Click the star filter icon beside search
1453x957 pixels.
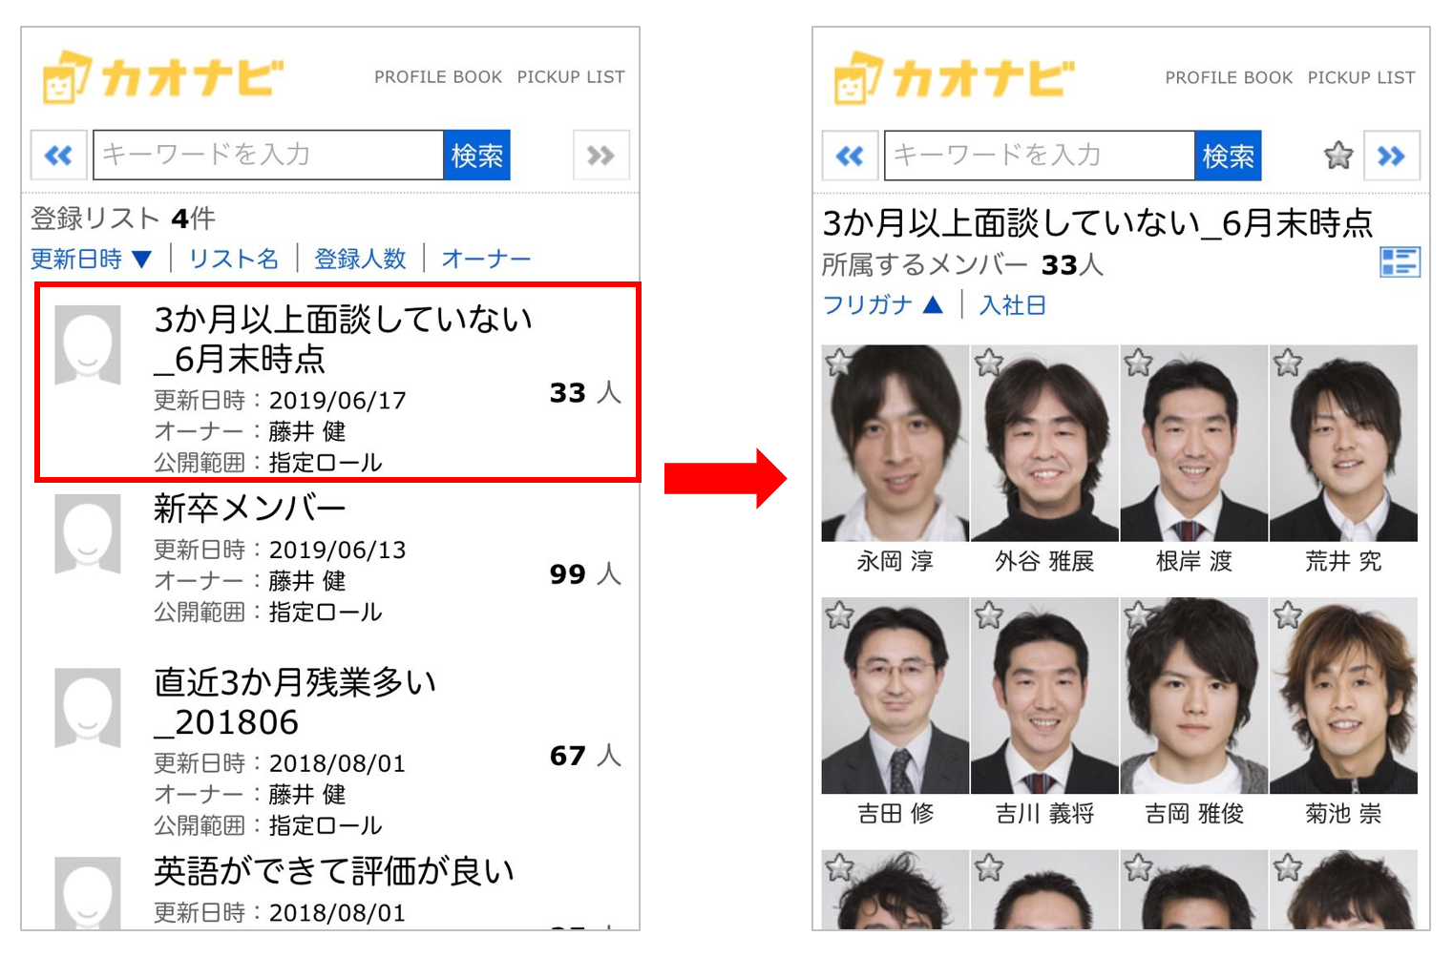pyautogui.click(x=1338, y=156)
